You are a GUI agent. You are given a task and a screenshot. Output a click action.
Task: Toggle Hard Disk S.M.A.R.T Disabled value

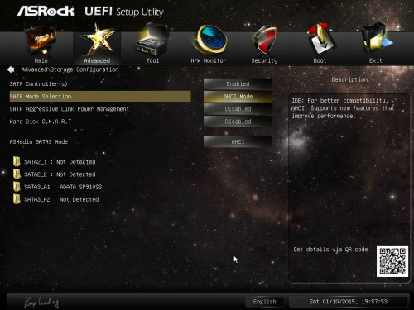click(238, 122)
